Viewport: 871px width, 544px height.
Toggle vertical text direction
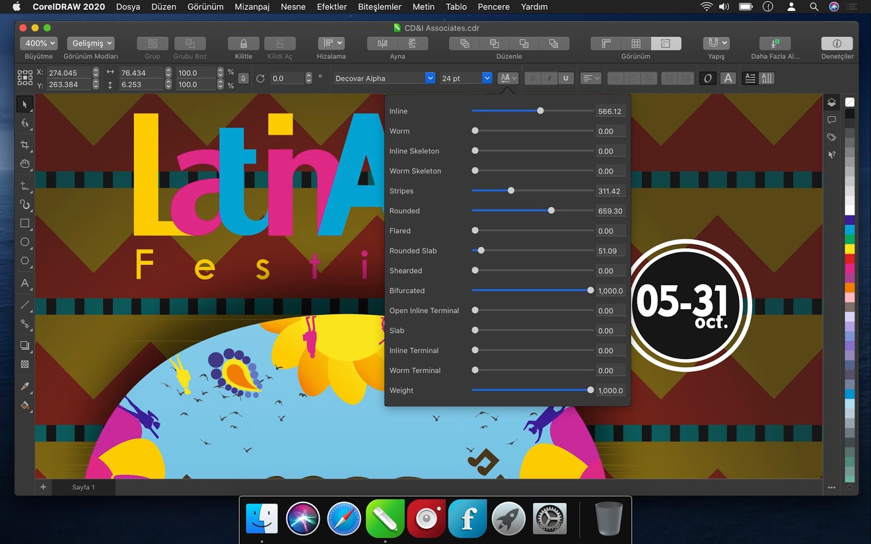[x=766, y=78]
